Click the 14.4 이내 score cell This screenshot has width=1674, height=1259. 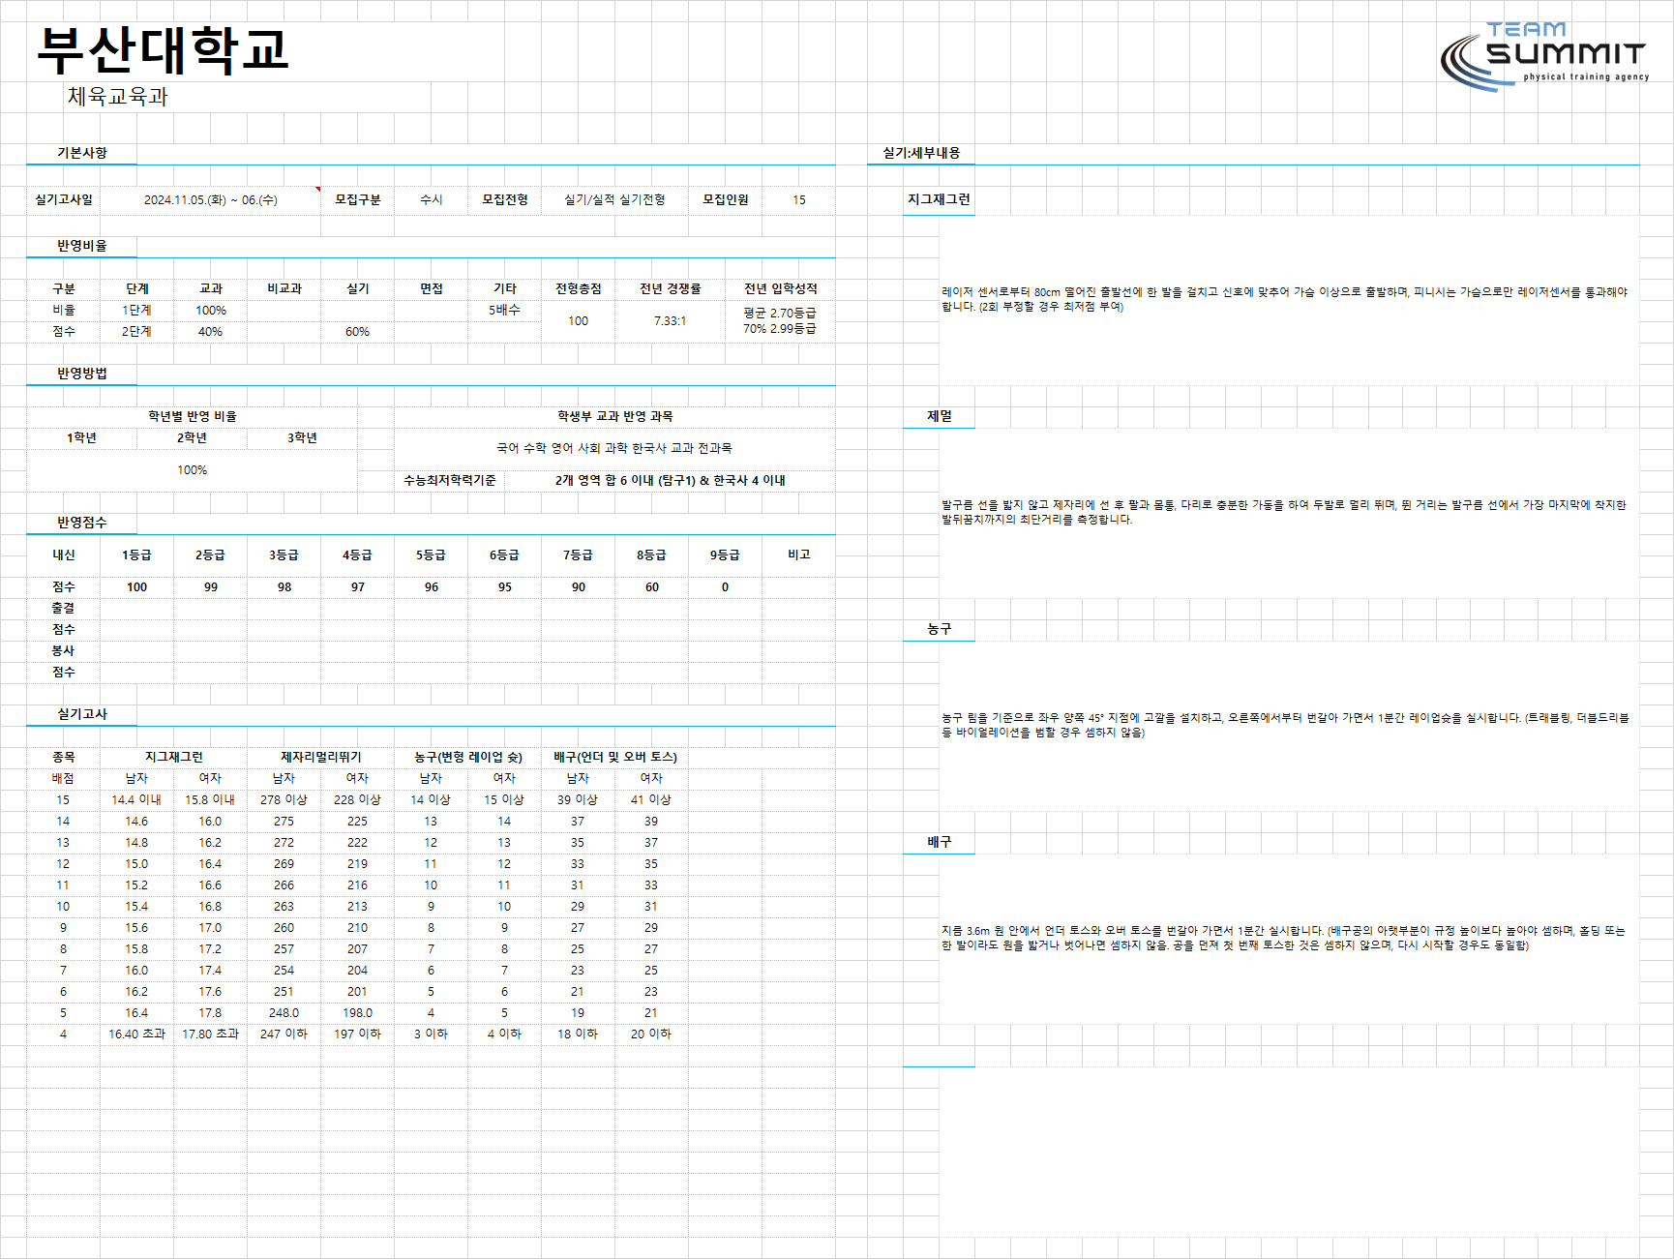pos(136,799)
